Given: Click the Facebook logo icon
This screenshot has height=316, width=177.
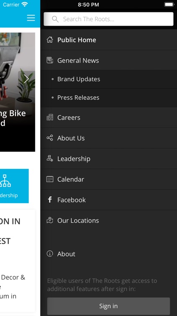Looking at the screenshot, I should point(50,200).
